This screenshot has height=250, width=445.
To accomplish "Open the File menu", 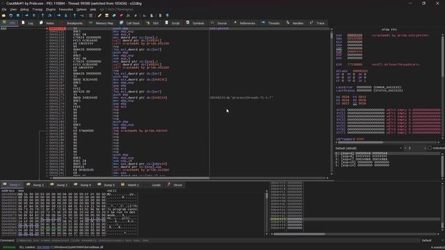I will pyautogui.click(x=4, y=9).
